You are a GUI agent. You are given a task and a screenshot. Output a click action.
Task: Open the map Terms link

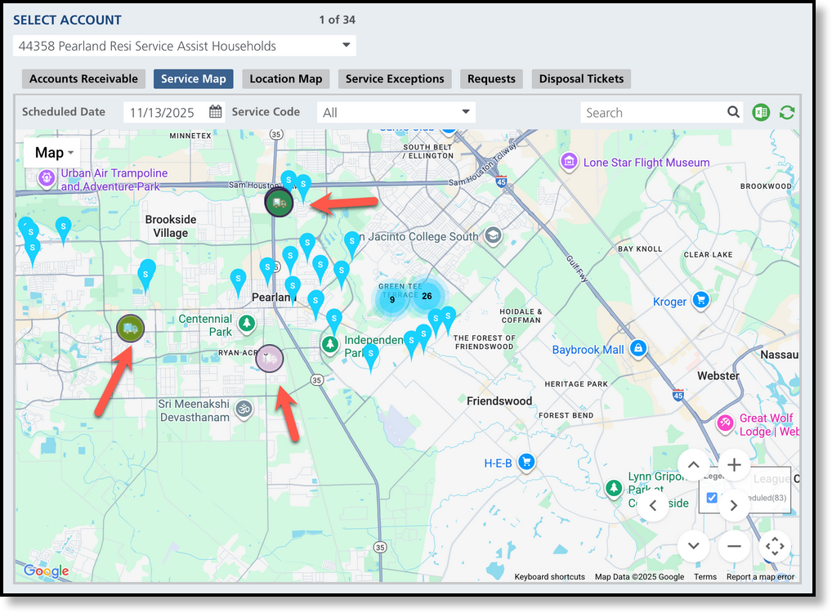coord(705,577)
